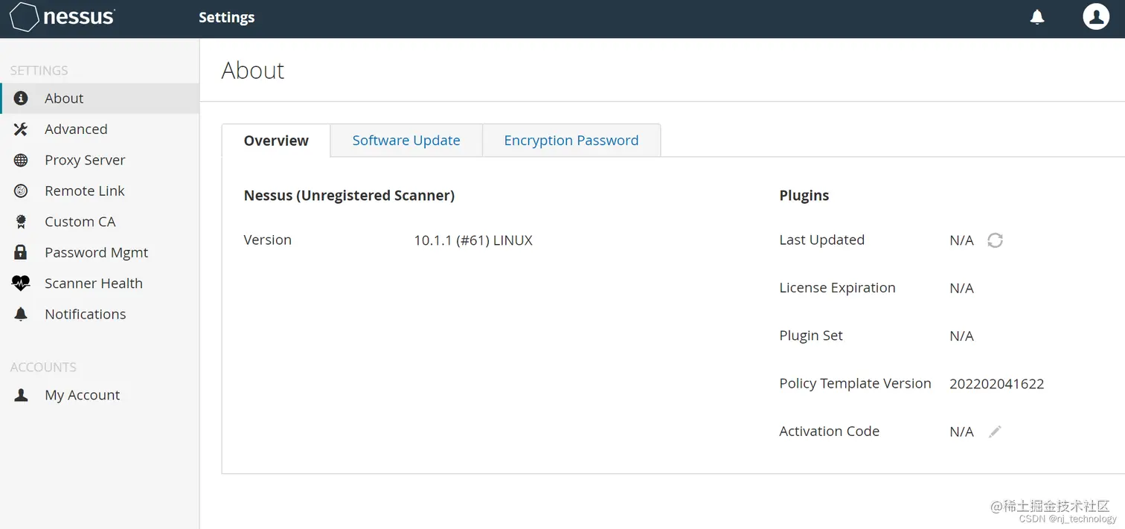Click the Policy Template Version label
Screen dimensions: 1125x529
(855, 384)
